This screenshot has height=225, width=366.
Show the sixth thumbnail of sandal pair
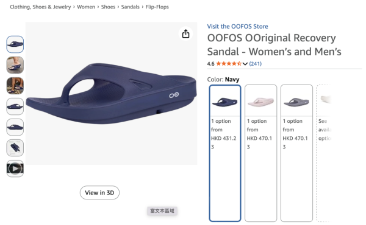click(15, 148)
